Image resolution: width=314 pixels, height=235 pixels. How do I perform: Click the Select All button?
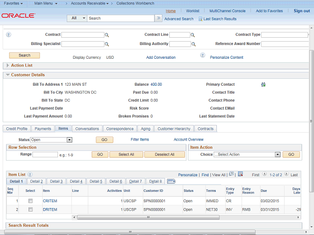point(126,155)
